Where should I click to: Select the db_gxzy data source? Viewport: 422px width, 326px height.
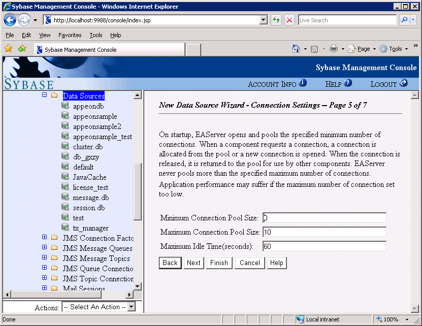tap(86, 157)
